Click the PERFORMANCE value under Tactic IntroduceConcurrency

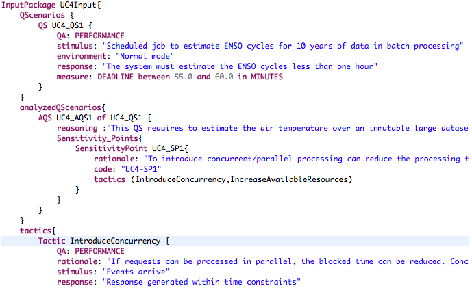[x=99, y=251]
